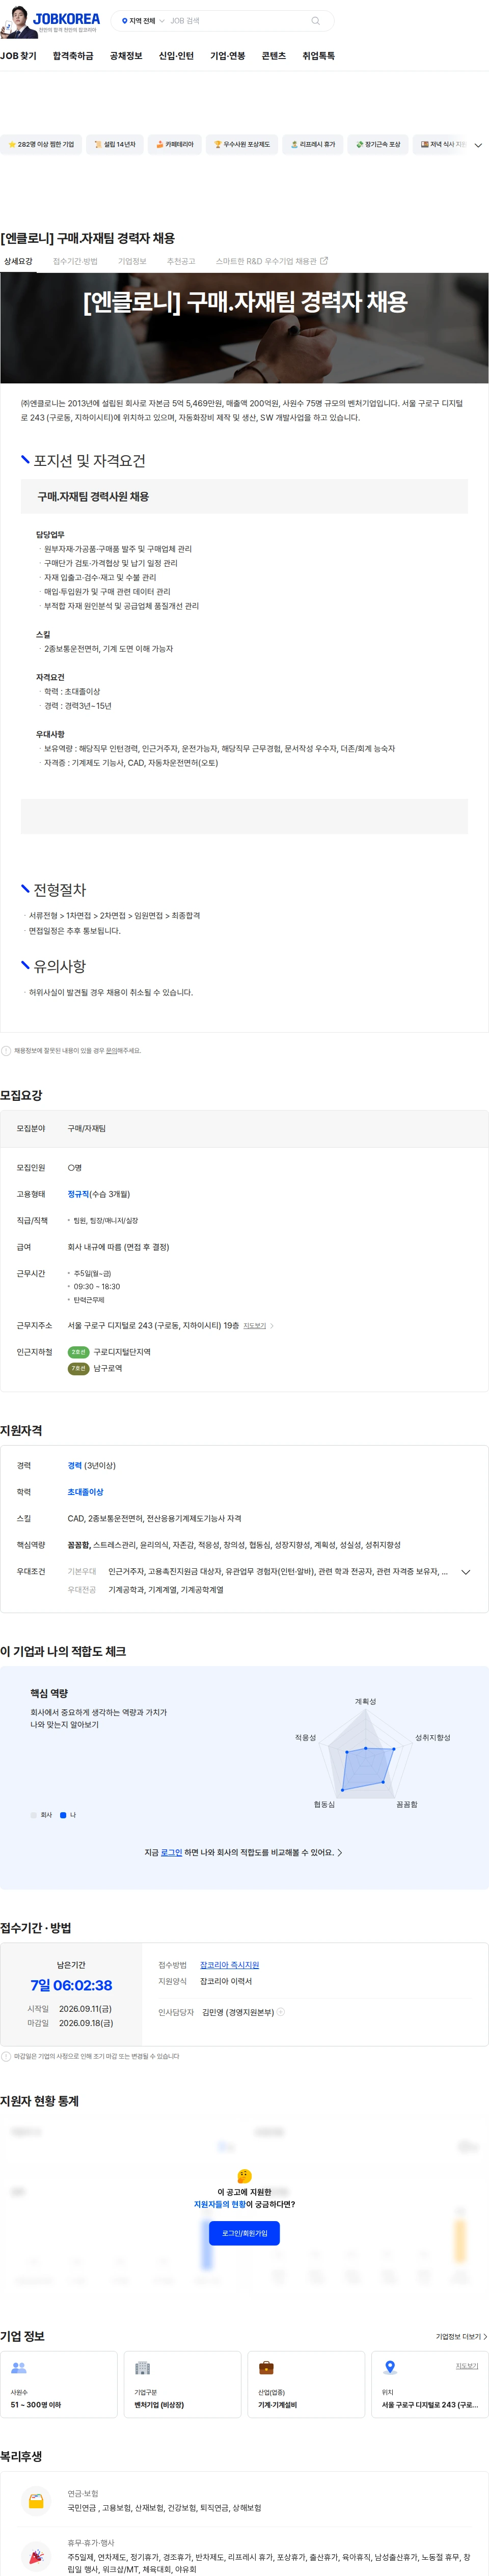Click the JOBKOREA logo

tap(66, 19)
